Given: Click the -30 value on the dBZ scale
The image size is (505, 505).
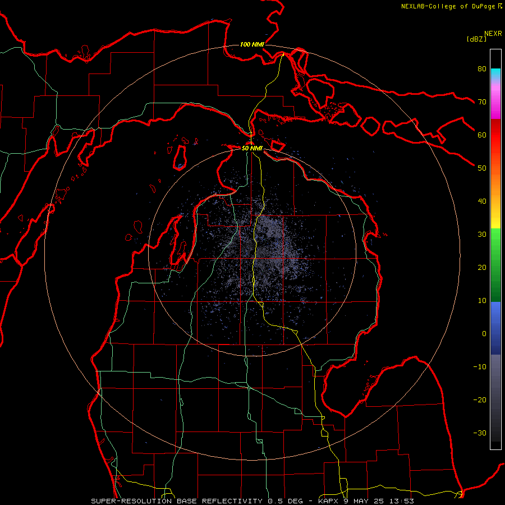Looking at the screenshot, I should click(480, 433).
